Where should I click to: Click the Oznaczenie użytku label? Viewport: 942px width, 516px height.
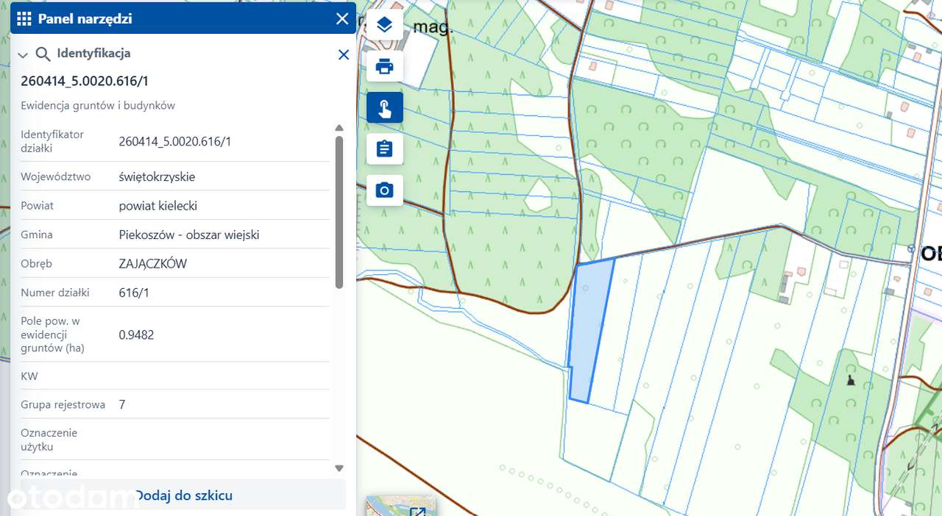click(49, 440)
